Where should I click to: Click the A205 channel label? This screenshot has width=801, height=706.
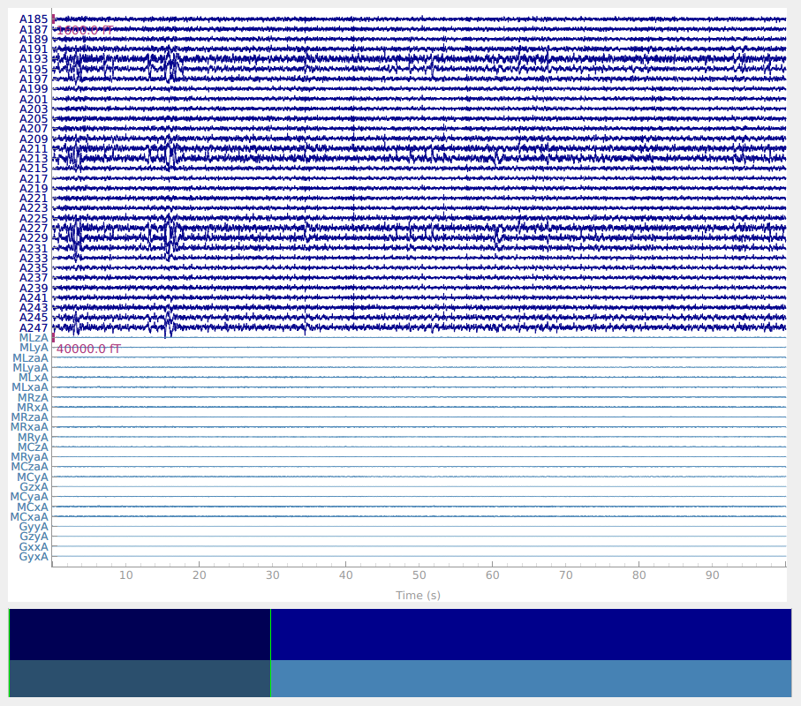(34, 119)
